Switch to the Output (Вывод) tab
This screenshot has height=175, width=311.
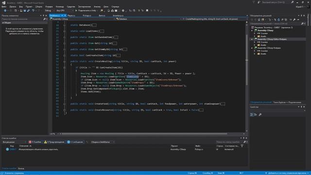tap(21, 169)
